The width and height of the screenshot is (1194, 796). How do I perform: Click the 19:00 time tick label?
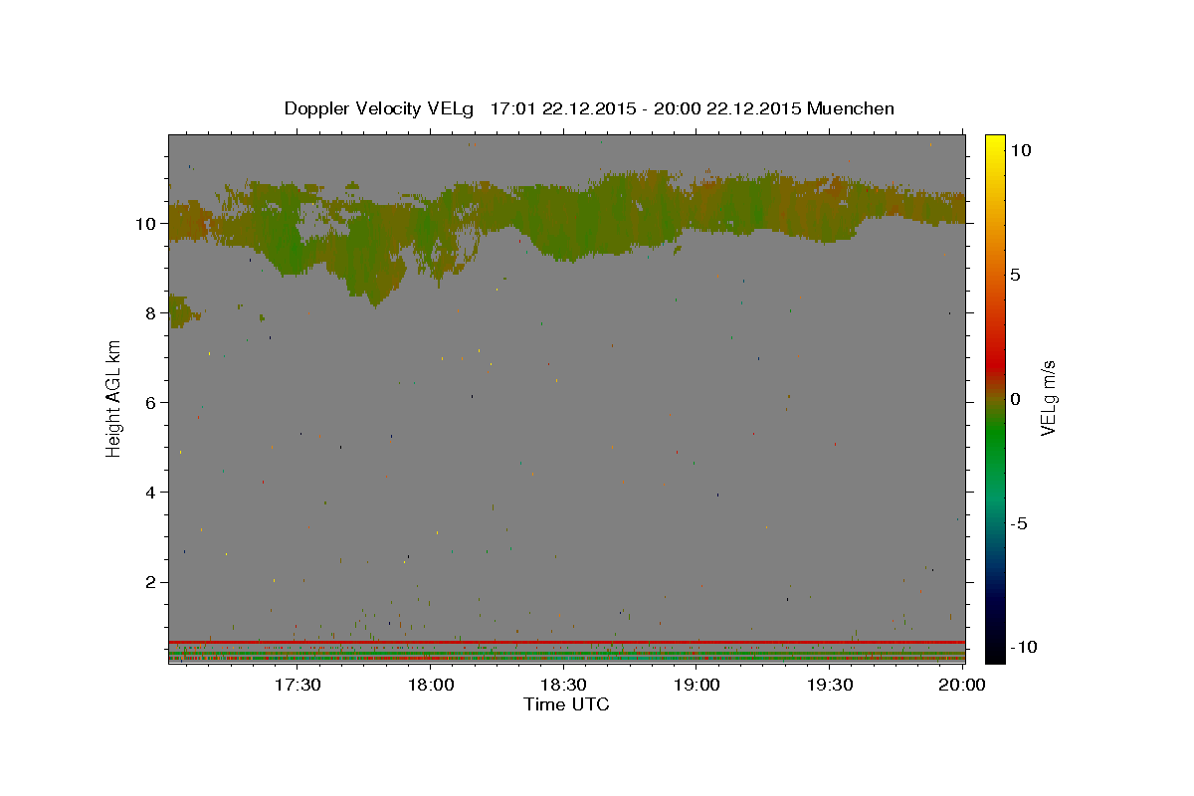[697, 685]
